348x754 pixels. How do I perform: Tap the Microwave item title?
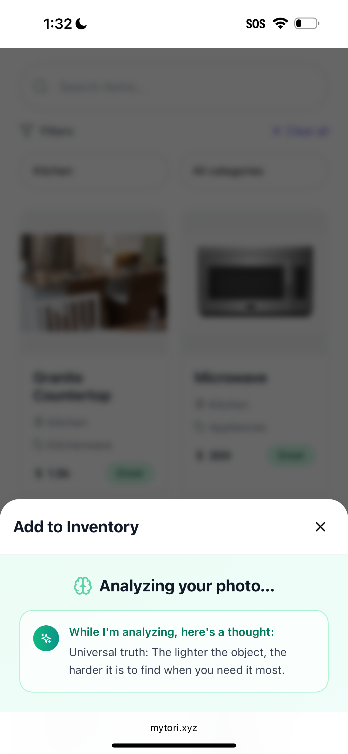[231, 378]
